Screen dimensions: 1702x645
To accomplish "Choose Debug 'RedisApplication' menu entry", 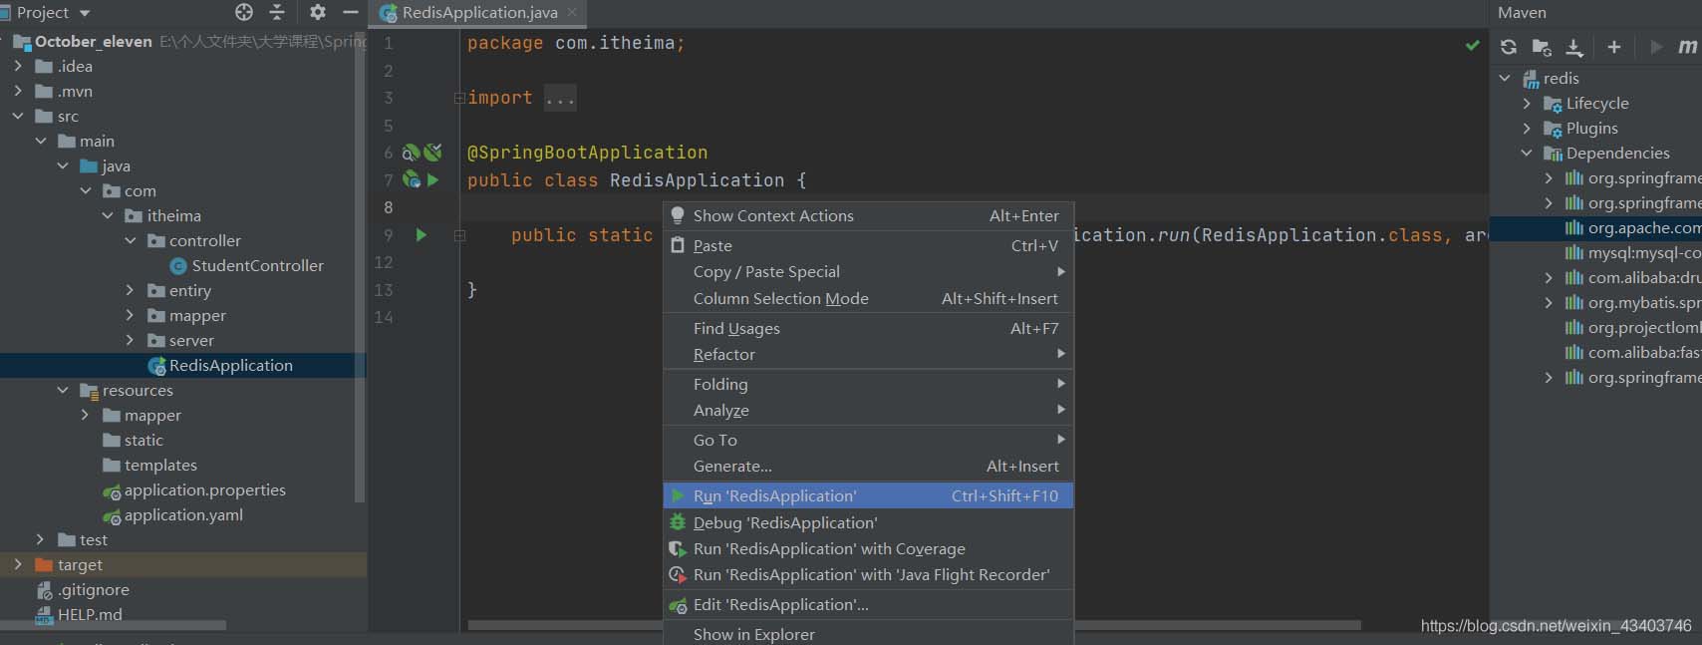I will click(x=785, y=523).
